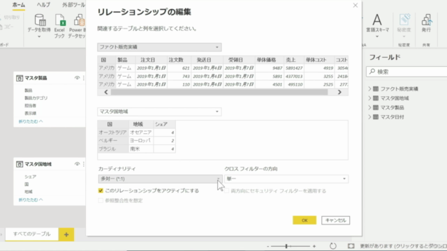Image resolution: width=447 pixels, height=251 pixels.
Task: Check 参照整合性を想定 checkbox
Action: [101, 201]
